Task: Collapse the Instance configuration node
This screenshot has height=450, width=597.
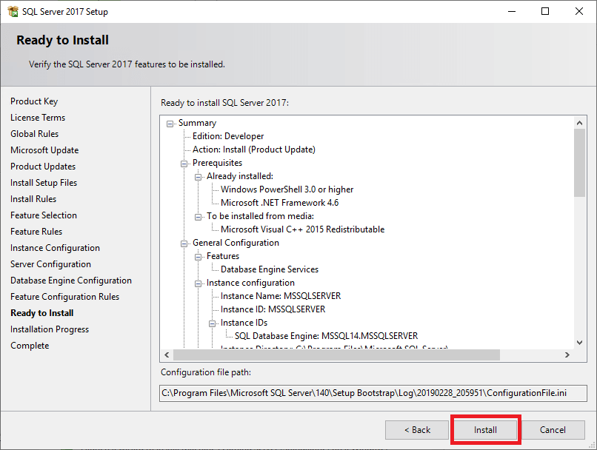Action: pyautogui.click(x=199, y=283)
